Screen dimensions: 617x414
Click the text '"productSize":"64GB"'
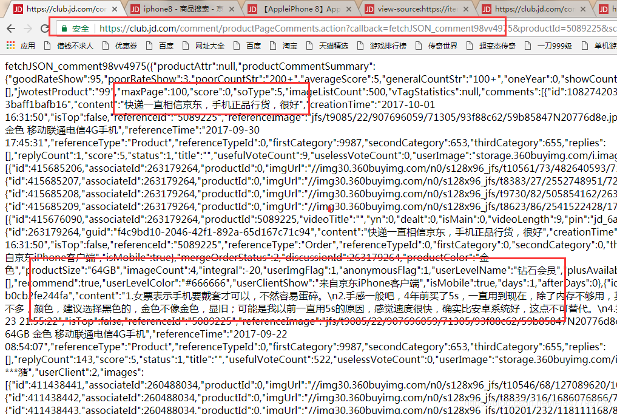coord(74,270)
